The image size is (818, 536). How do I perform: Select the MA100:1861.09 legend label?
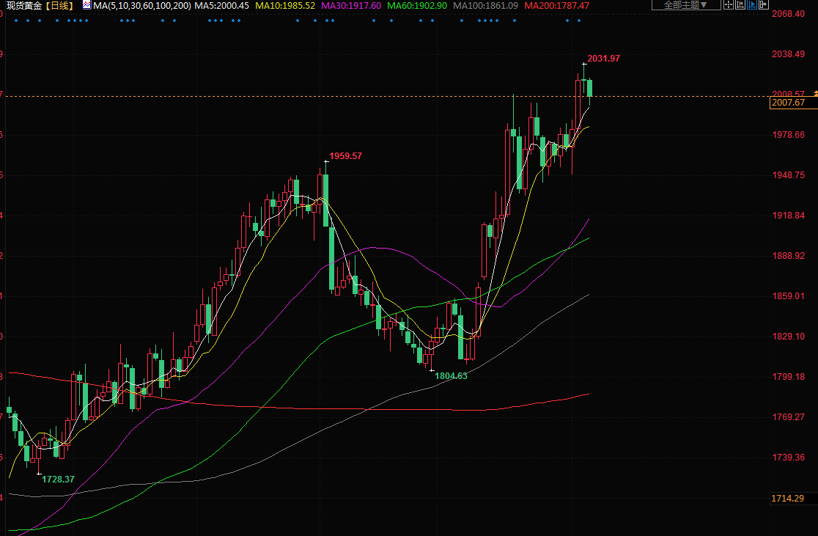[485, 5]
